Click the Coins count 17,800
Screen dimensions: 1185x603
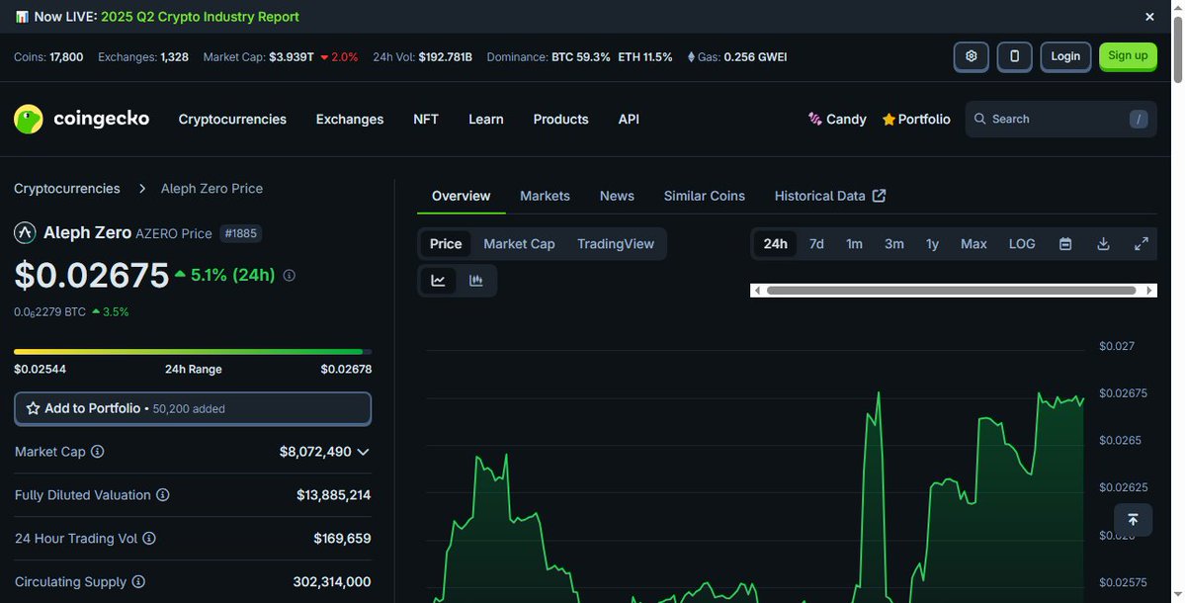click(66, 56)
